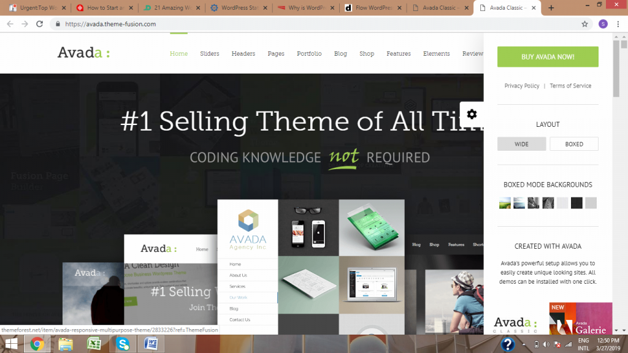The width and height of the screenshot is (628, 353).
Task: Pick the green field boxed background
Action: click(x=505, y=203)
